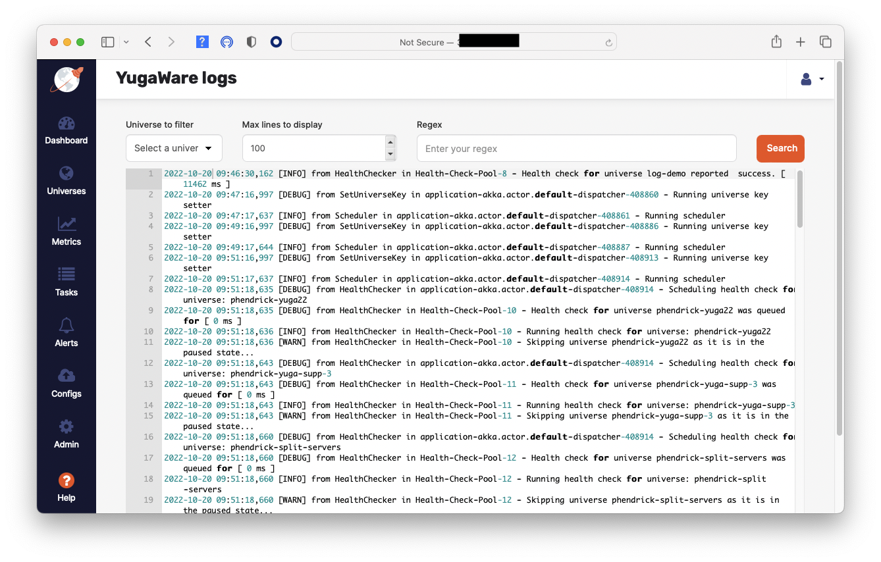The image size is (881, 562).
Task: Open the Help section
Action: [x=67, y=488]
